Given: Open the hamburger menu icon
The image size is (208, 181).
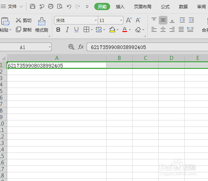Looking at the screenshot, I should (3, 6).
